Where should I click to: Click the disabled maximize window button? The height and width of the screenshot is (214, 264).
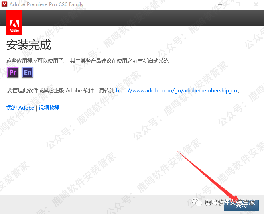pyautogui.click(x=238, y=4)
